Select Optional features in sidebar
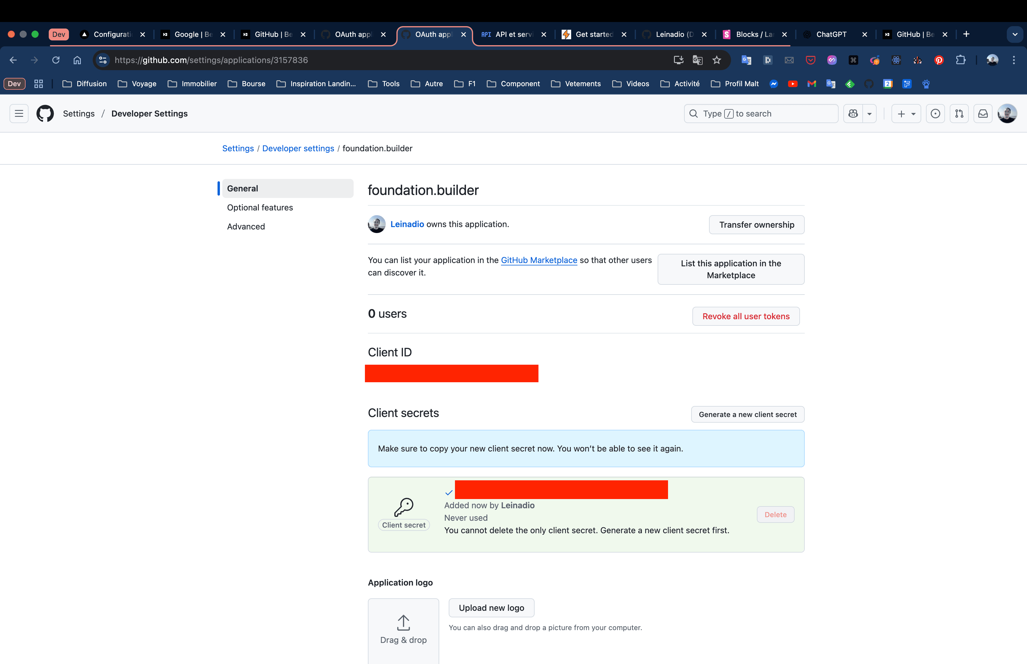 [260, 207]
